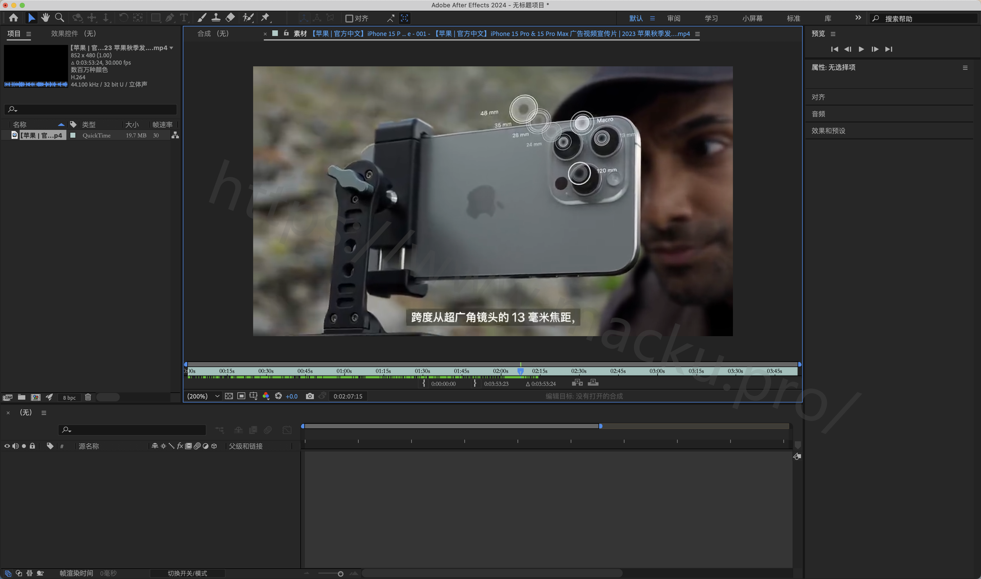Viewport: 981px width, 579px height.
Task: Select the Puppet Pin tool
Action: (265, 17)
